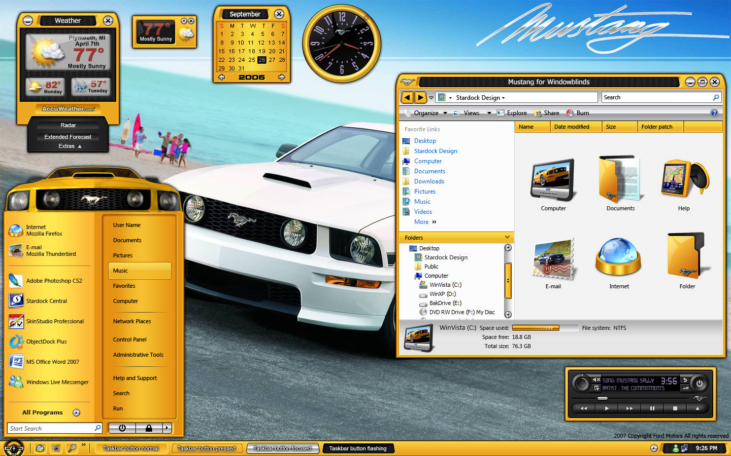
Task: Click WinVista space used progress bar
Action: pyautogui.click(x=545, y=328)
